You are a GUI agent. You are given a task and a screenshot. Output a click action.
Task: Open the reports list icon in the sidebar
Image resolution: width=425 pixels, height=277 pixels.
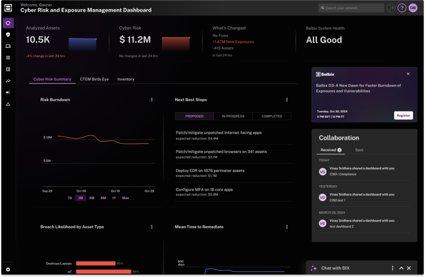8,69
